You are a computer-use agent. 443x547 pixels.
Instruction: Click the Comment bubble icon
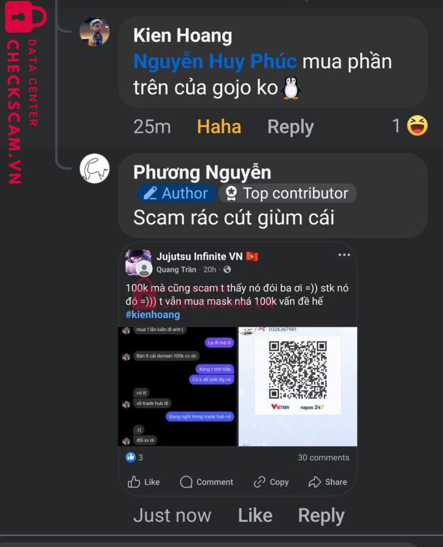(x=186, y=482)
